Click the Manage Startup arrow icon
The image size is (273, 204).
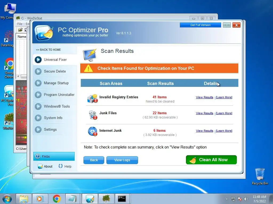coord(38,83)
